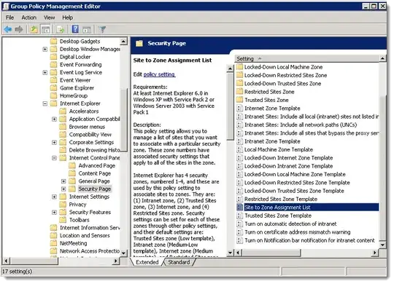Select Browser menus in the tree
Screen dimensions: 394x284
click(x=87, y=127)
